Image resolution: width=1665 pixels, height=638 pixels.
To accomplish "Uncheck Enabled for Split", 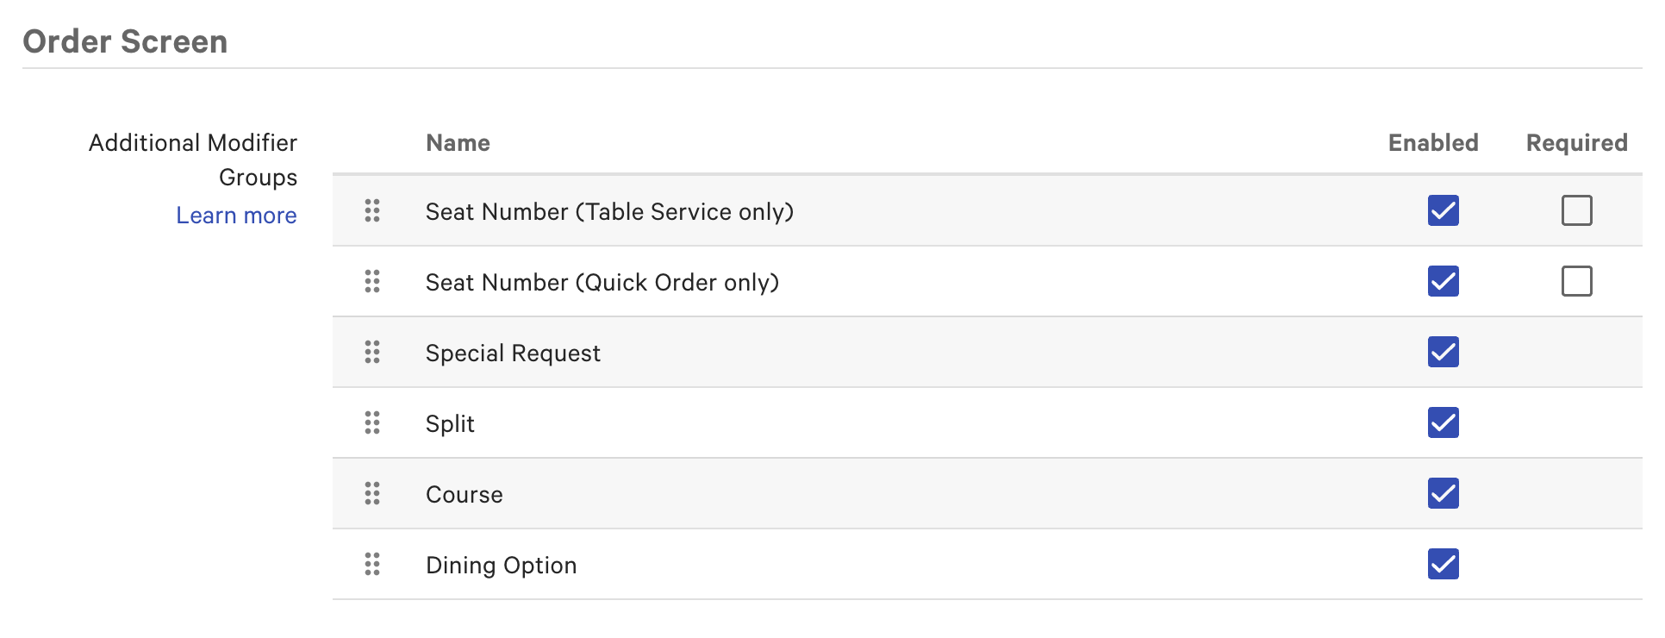I will (x=1443, y=422).
